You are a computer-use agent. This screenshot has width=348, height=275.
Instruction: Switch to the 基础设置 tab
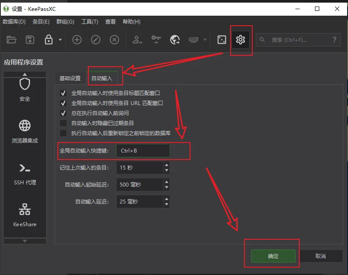70,78
